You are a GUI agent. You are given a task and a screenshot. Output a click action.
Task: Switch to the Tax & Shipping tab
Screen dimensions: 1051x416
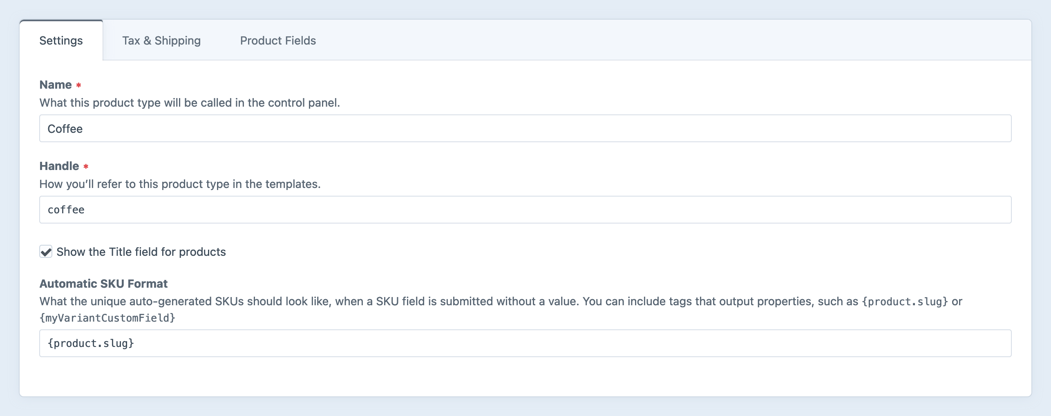pyautogui.click(x=161, y=40)
